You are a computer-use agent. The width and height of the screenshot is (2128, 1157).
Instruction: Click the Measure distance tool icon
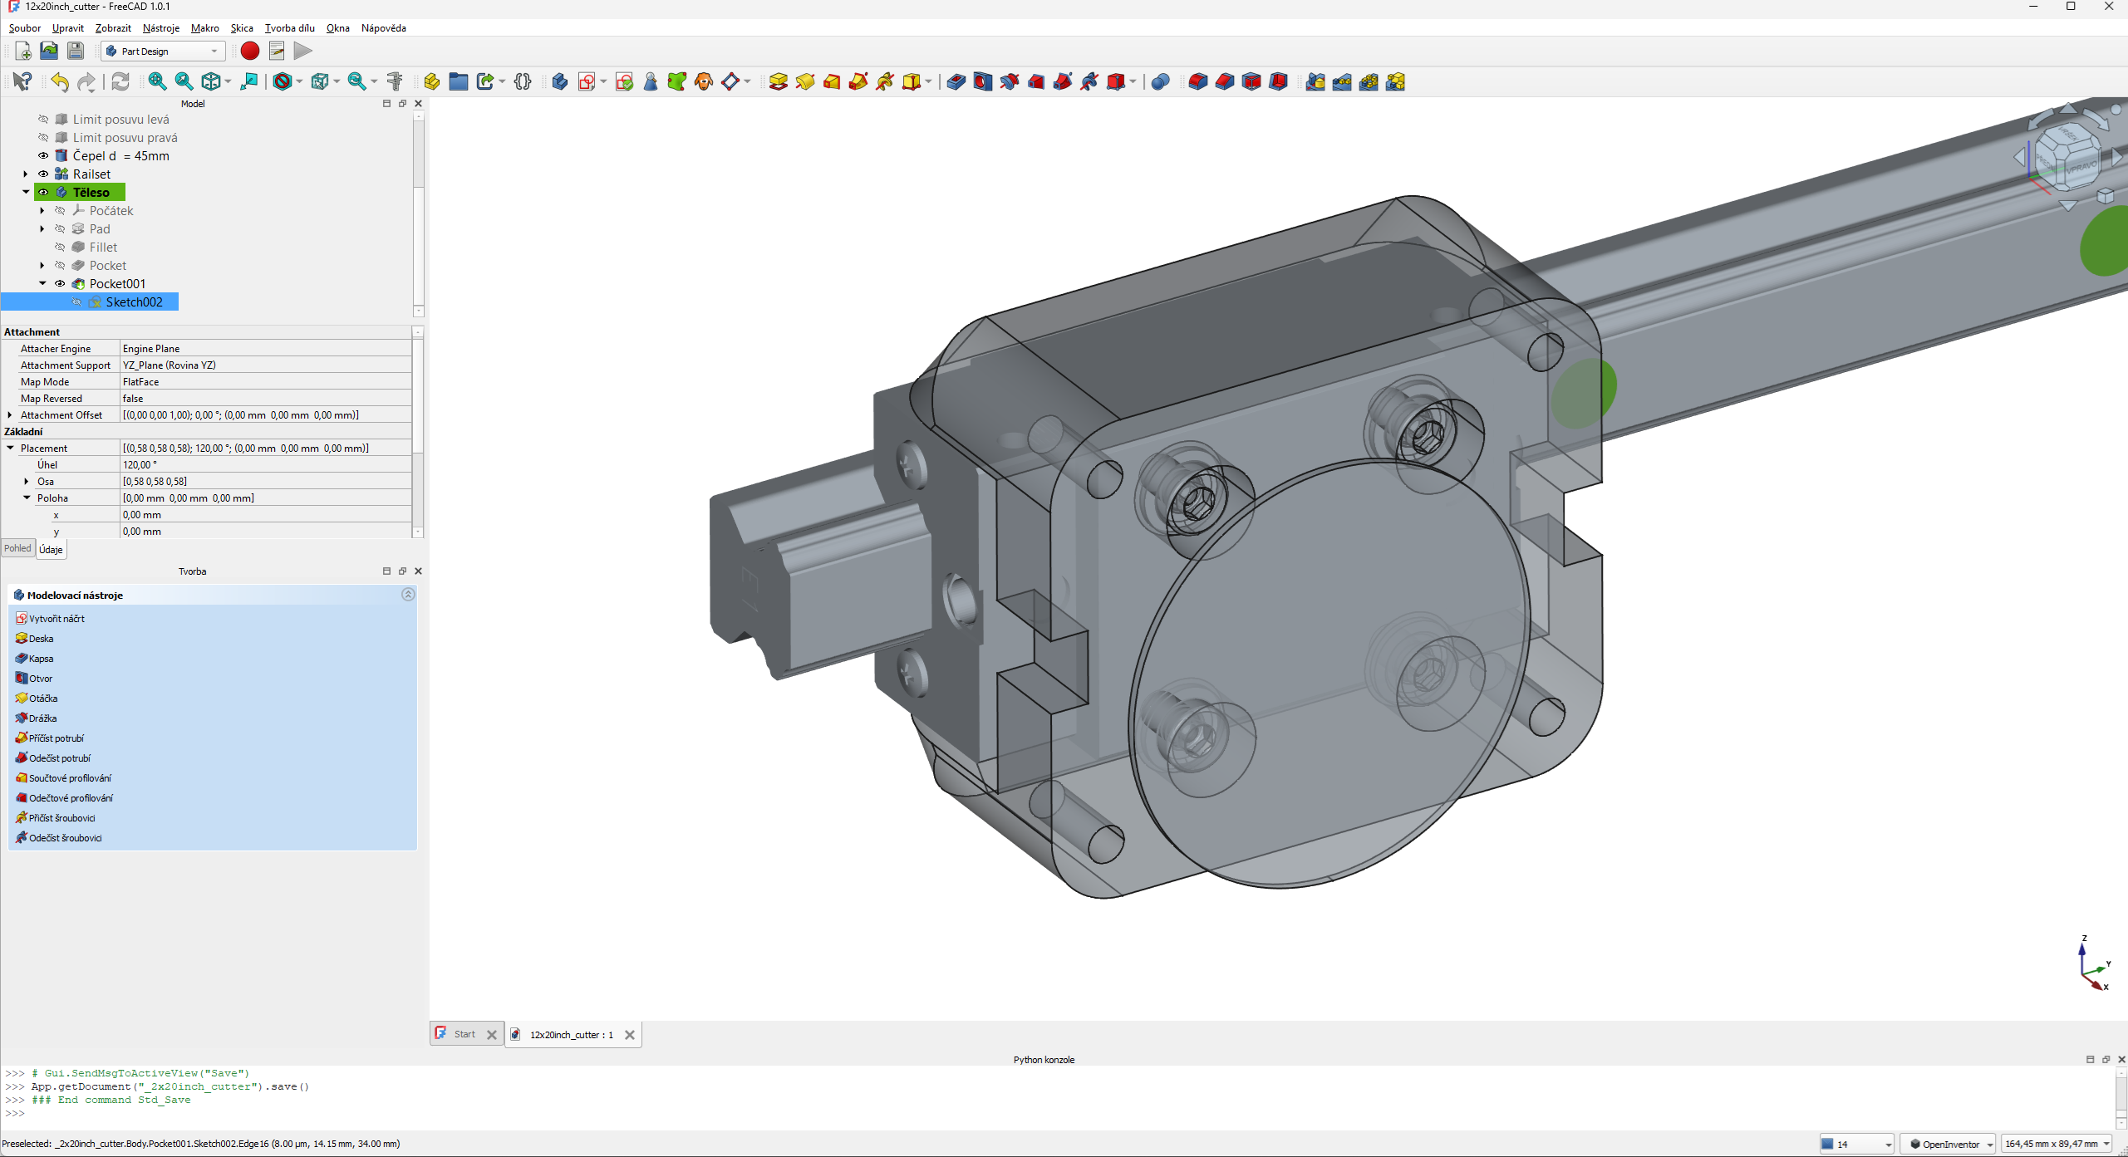(x=395, y=81)
